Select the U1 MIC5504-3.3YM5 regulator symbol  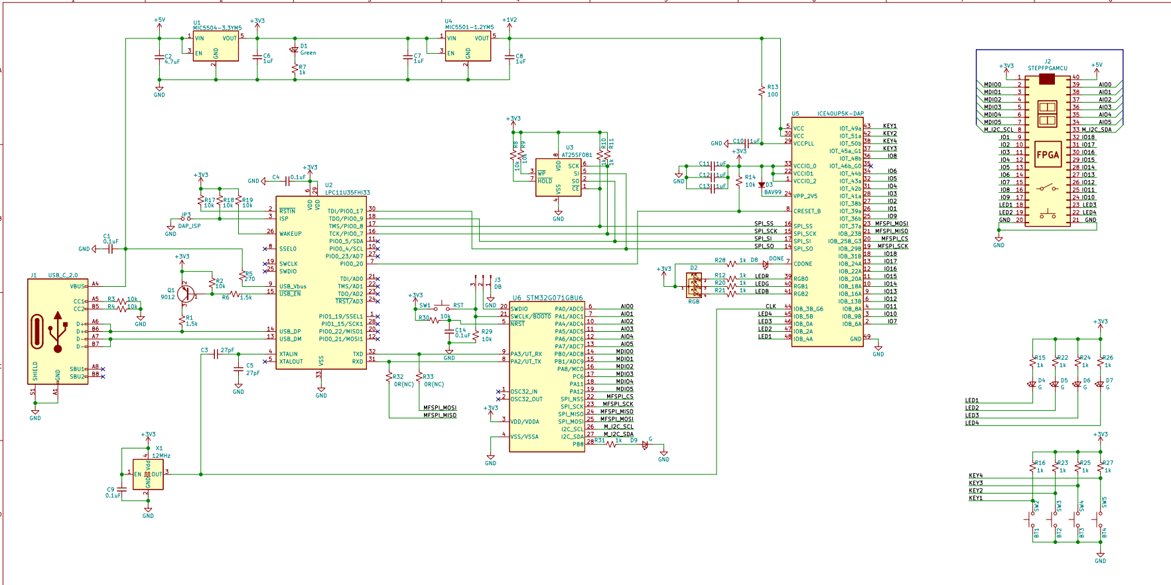[x=216, y=46]
